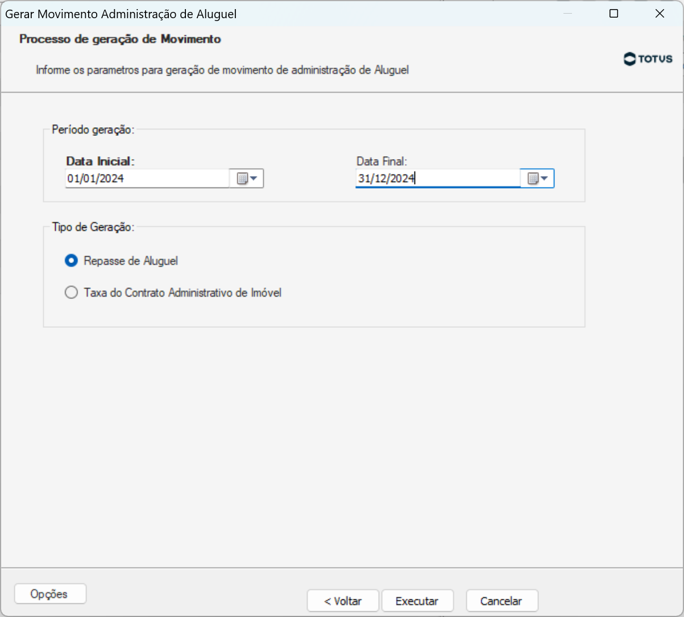Click the Processo de geração de Movimento heading
The image size is (684, 617).
point(120,39)
